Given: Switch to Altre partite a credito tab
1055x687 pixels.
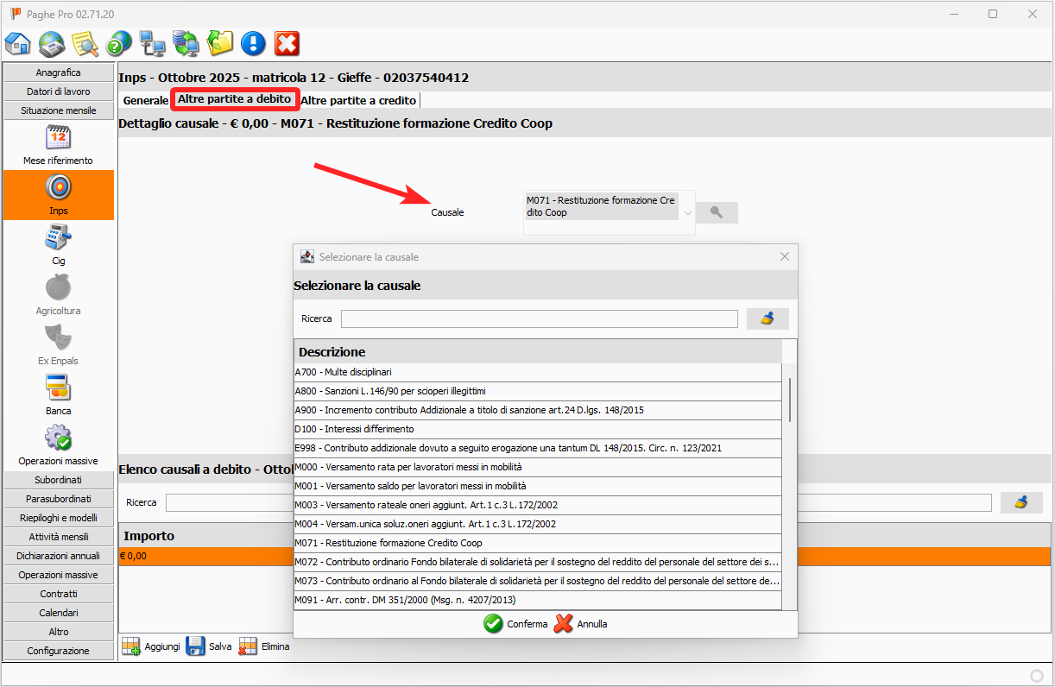Looking at the screenshot, I should pos(358,101).
